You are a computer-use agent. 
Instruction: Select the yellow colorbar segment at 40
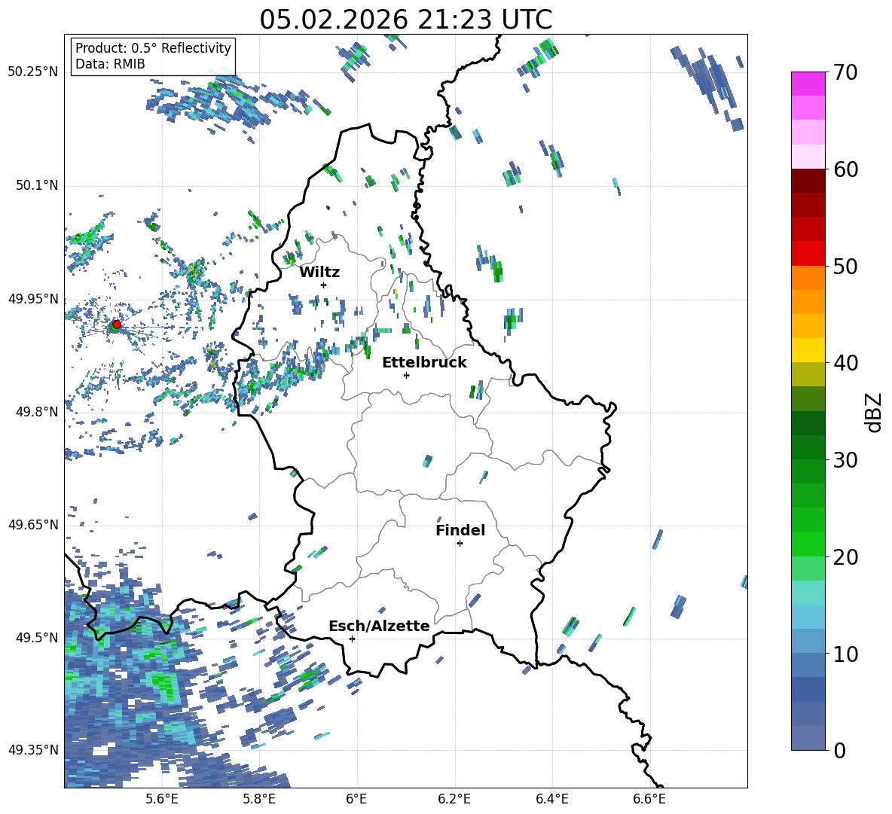tap(808, 350)
